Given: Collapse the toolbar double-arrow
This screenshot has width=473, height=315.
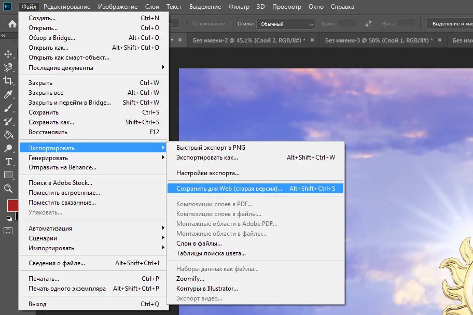Looking at the screenshot, I should click(3, 36).
